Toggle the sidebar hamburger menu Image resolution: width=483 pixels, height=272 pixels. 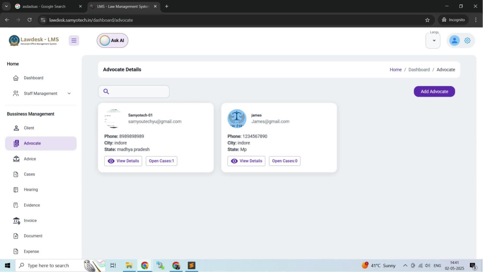tap(74, 41)
